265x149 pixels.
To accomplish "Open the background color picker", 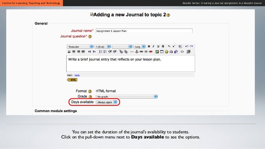I will [x=126, y=52].
